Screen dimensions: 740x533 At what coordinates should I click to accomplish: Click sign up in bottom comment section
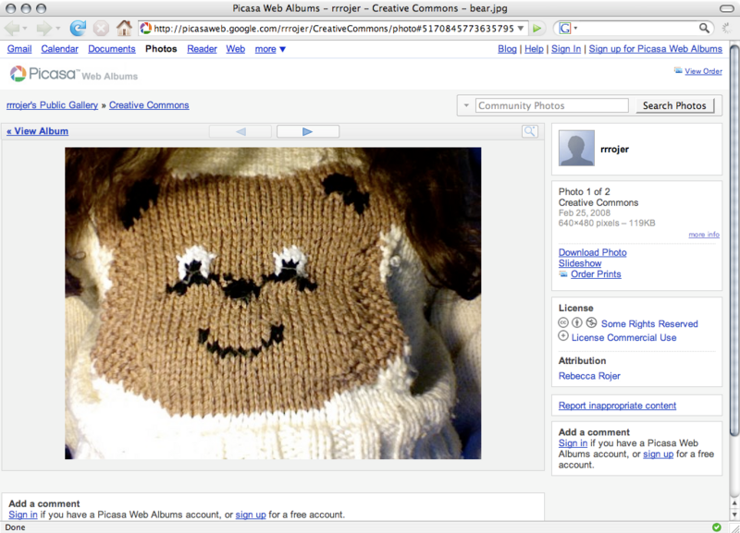coord(251,515)
